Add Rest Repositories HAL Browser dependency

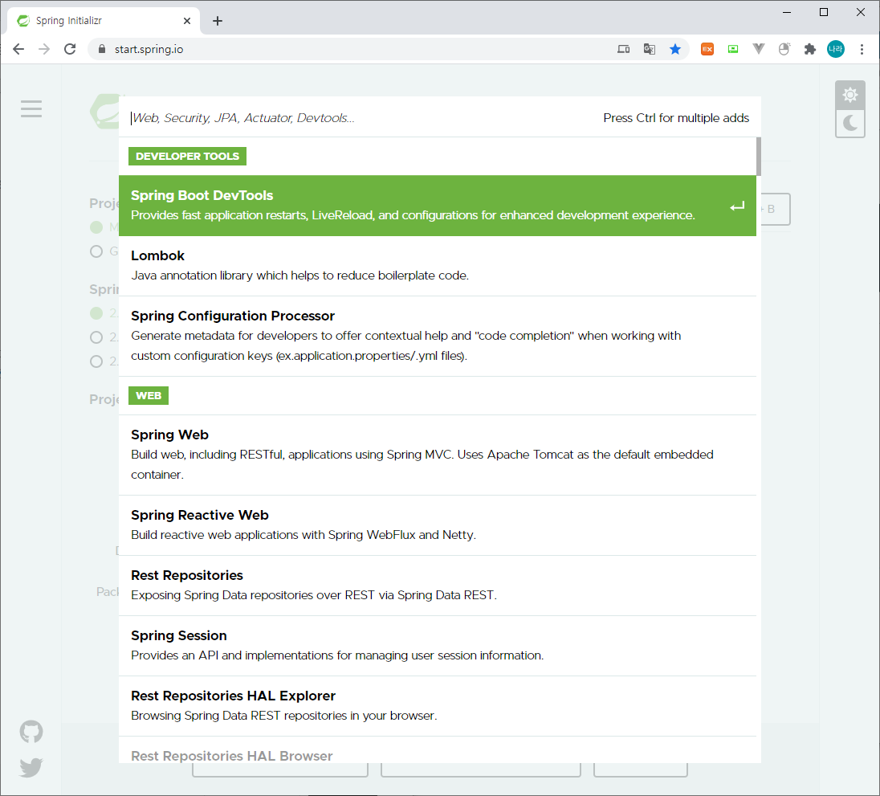point(438,750)
